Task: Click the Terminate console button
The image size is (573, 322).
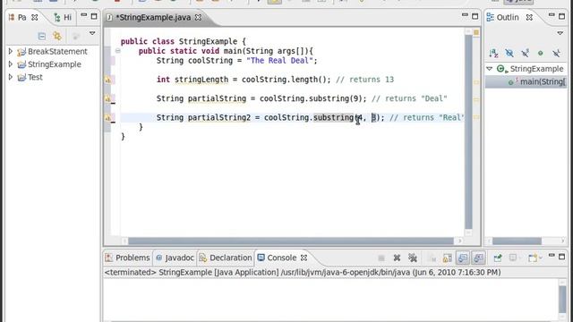Action: pyautogui.click(x=381, y=258)
